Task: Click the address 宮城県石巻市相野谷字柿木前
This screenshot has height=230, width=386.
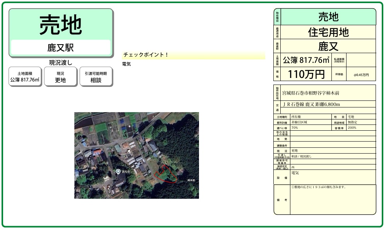Action: (311, 93)
